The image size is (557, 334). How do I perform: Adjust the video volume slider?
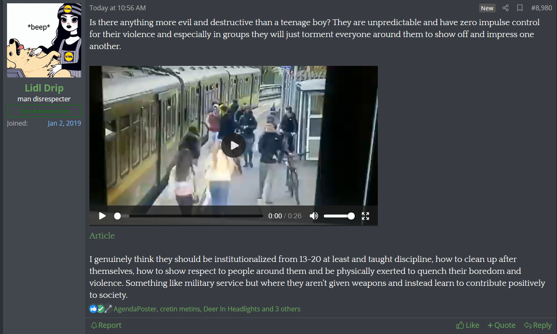[x=339, y=216]
